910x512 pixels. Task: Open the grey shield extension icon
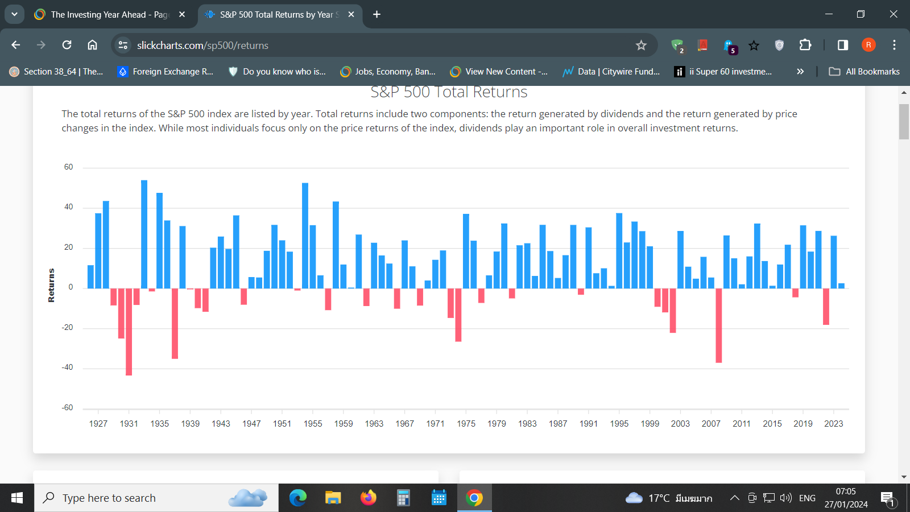[x=779, y=45]
